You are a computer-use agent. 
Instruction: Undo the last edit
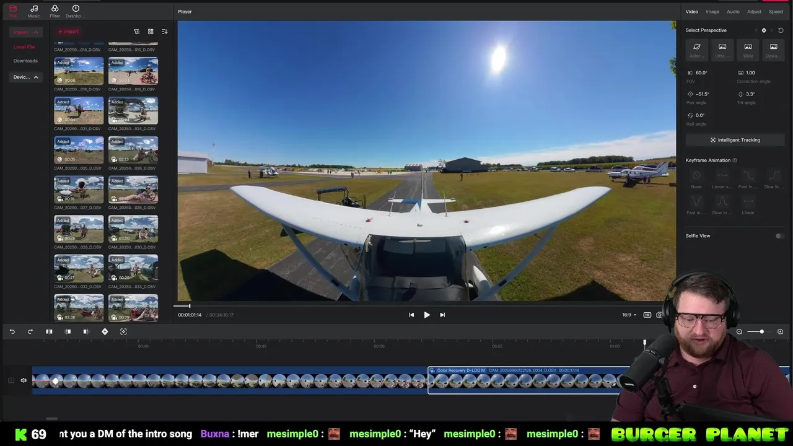coord(12,332)
